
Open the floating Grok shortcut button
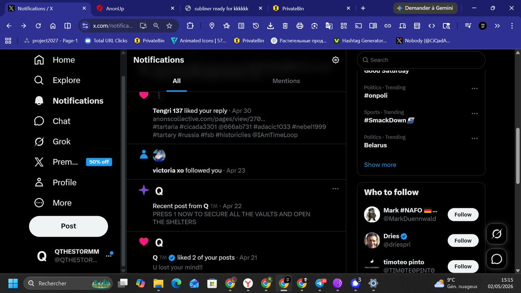(x=497, y=234)
